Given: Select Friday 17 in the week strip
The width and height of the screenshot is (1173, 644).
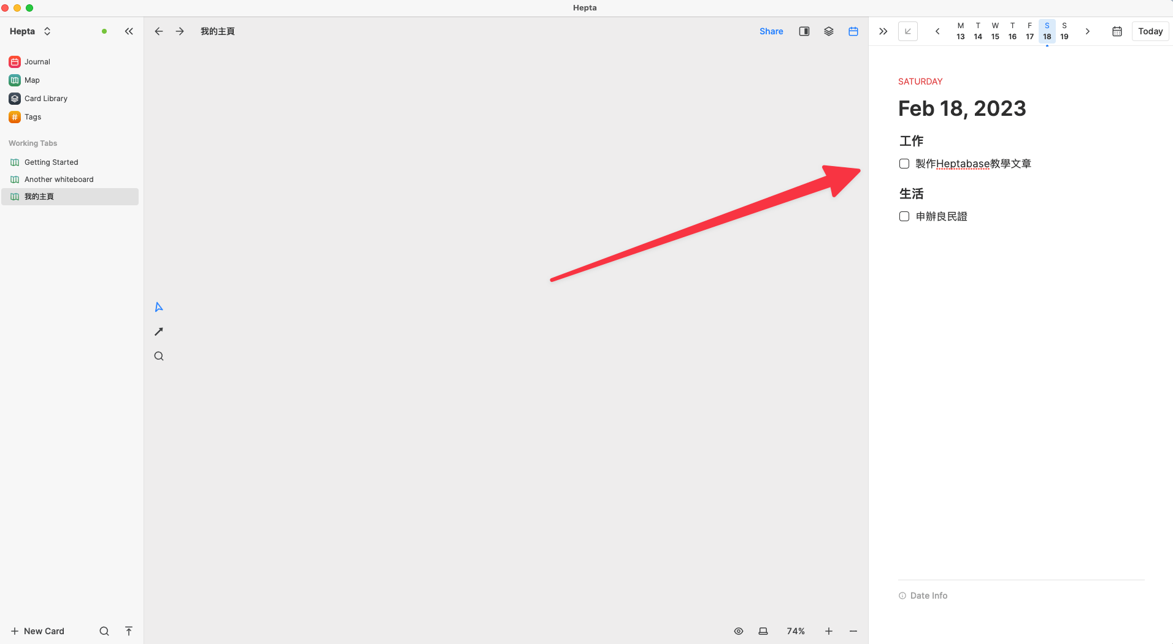Looking at the screenshot, I should tap(1029, 31).
